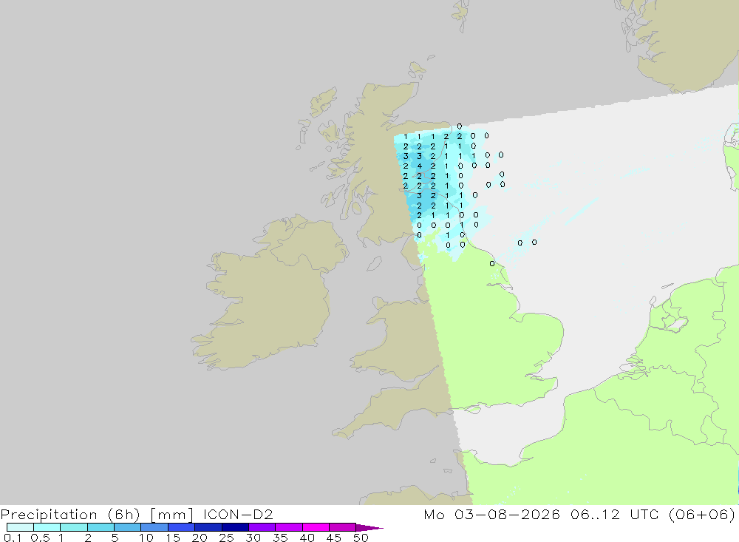Click the 'UTC' timezone text

[644, 515]
